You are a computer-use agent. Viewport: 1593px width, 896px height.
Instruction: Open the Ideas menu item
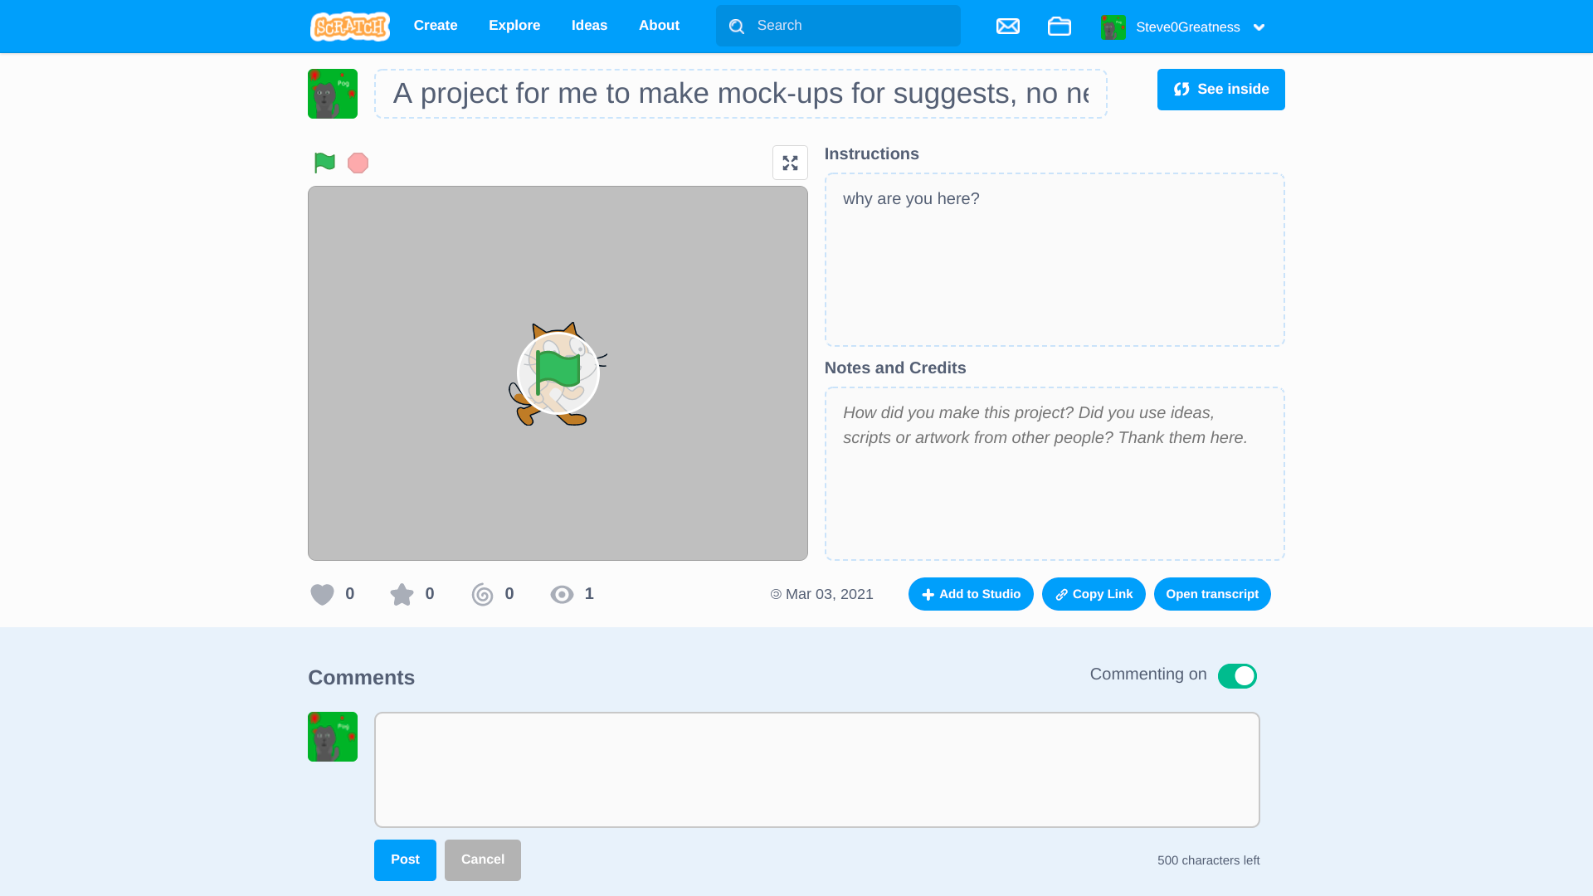tap(590, 25)
